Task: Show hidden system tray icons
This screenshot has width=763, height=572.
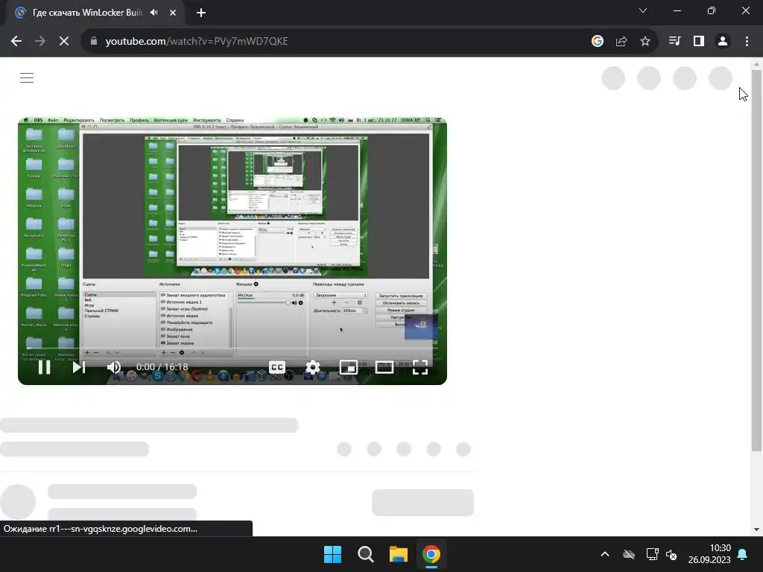Action: 605,554
